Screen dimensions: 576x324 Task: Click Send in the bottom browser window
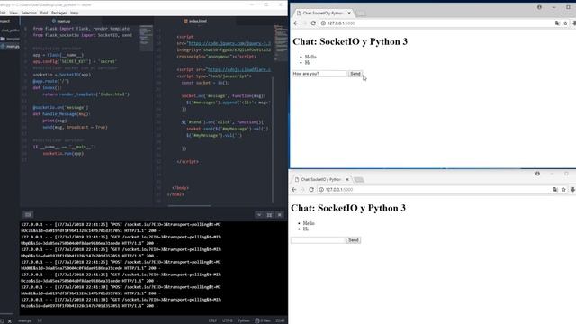(354, 240)
